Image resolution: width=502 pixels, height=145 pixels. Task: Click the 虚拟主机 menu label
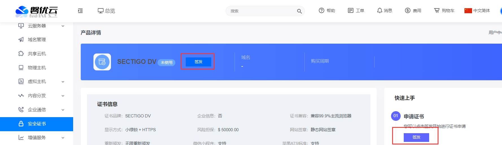tap(37, 81)
